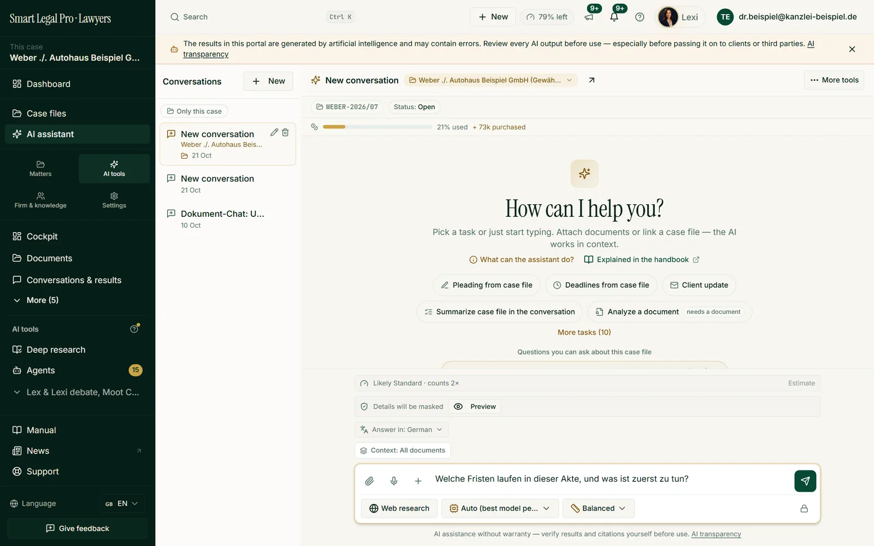Open the Explained in the handbook link
This screenshot has width=874, height=546.
tap(642, 260)
